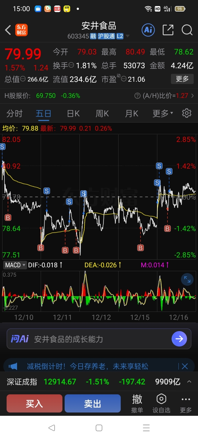
Task: Select 五日 tab
Action: (43, 113)
